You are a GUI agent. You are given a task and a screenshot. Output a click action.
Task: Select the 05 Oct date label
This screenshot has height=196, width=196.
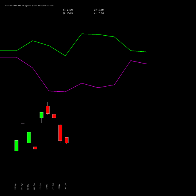click(x=28, y=187)
